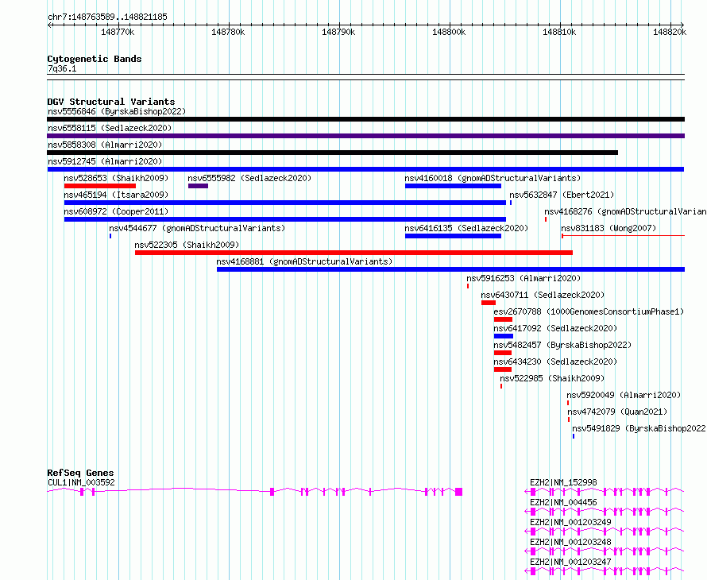Screen dimensions: 707x580
Task: Click nsv6430711 (Sedlazeck2020) label
Action: [543, 295]
